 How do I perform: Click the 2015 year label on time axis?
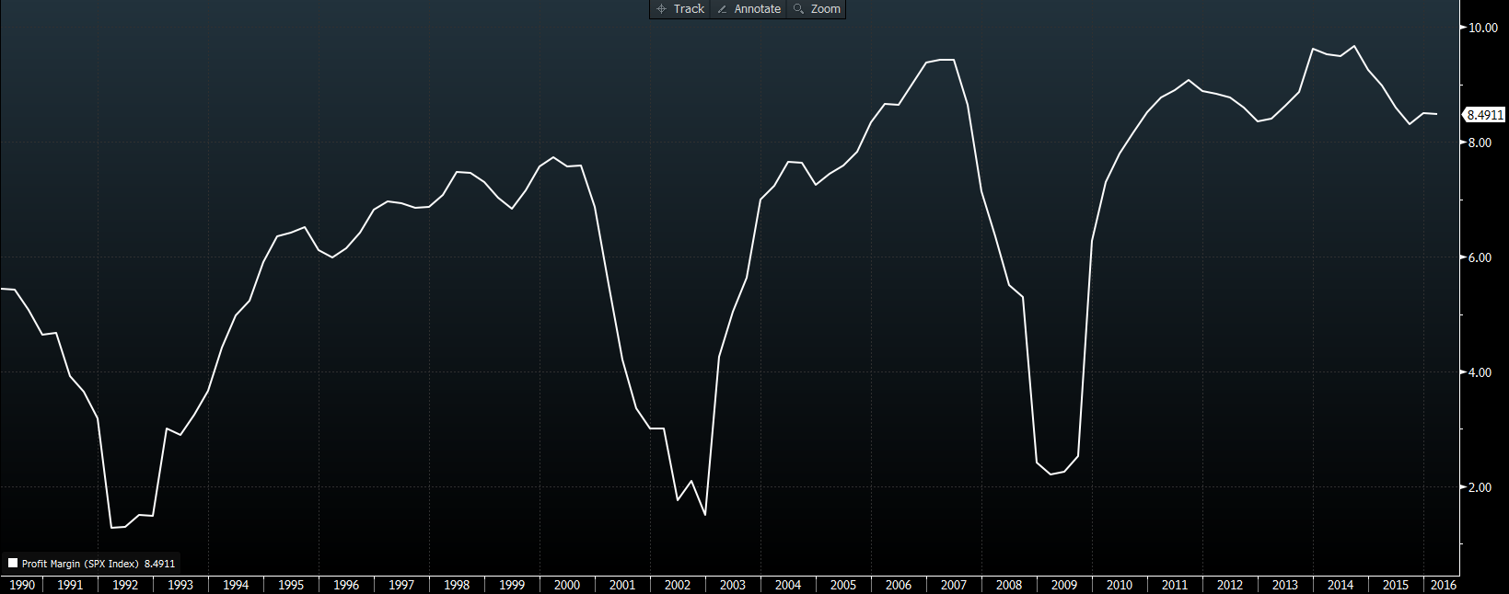click(1396, 585)
